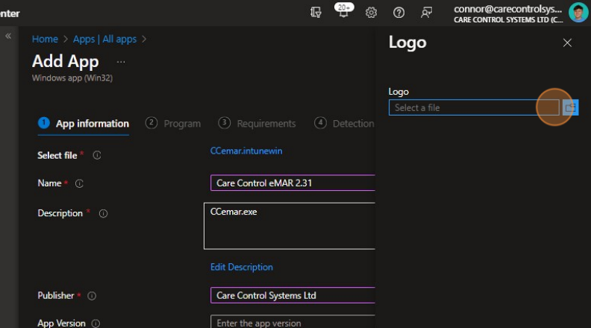Click the info icon beside Description
The width and height of the screenshot is (591, 328).
point(103,214)
